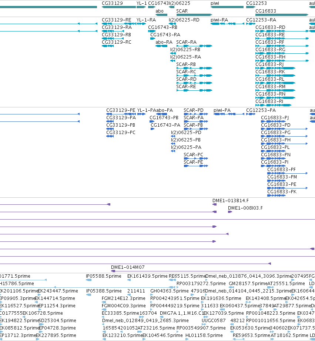This screenshot has height=341, width=315.
Task: Select transcript l(2)06225-RD
Action: [x=184, y=20]
